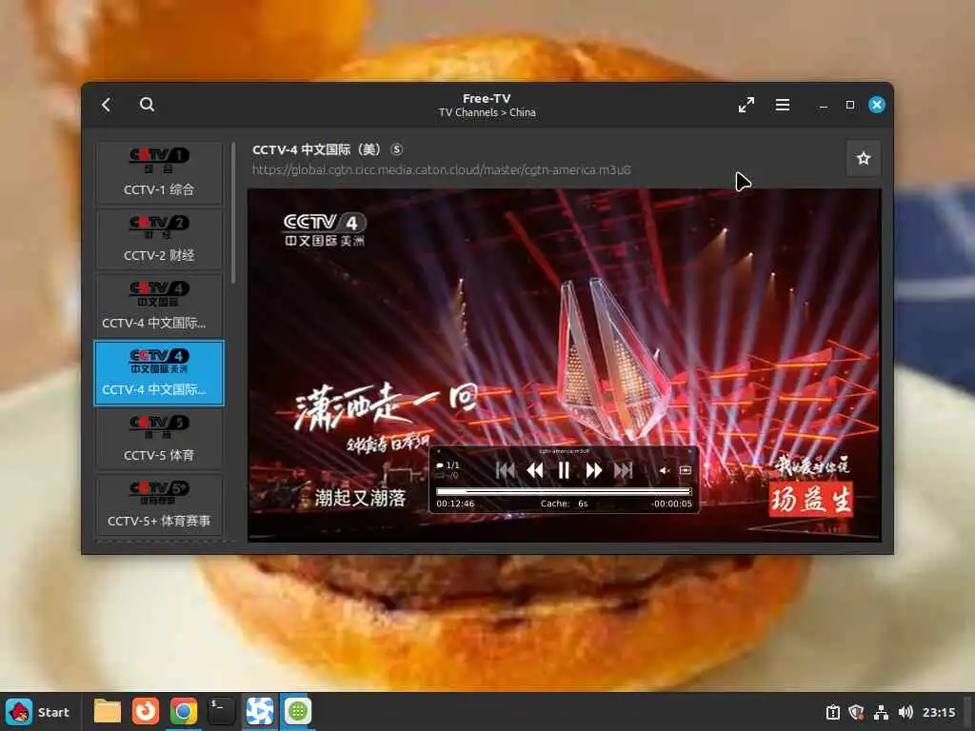This screenshot has width=975, height=731.
Task: Click the S badge beside channel title
Action: pyautogui.click(x=397, y=149)
